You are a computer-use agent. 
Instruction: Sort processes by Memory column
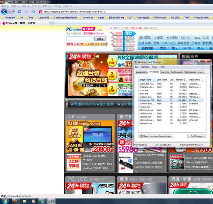(181, 80)
